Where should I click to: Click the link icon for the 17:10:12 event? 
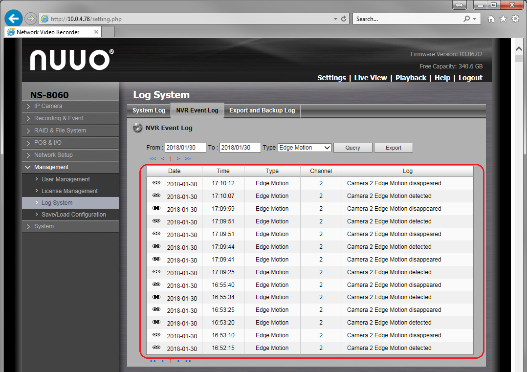[x=156, y=182]
